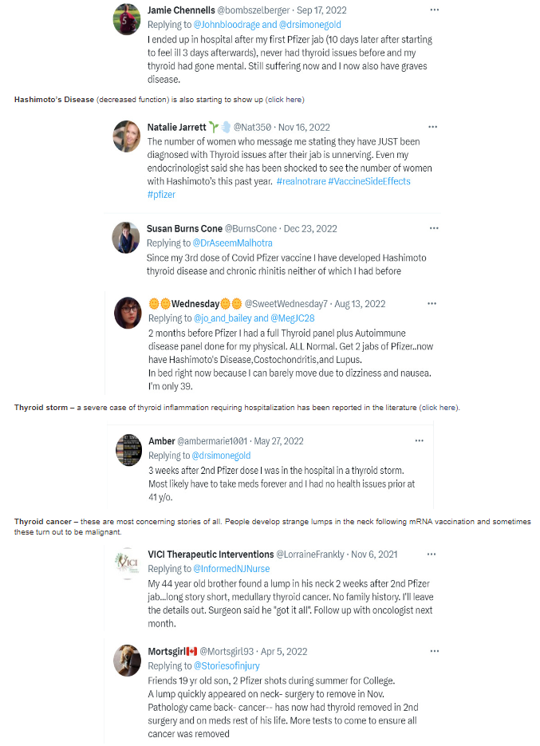Image resolution: width=540 pixels, height=746 pixels.
Task: Click three-dot menu on Amber's tweet
Action: coord(419,440)
